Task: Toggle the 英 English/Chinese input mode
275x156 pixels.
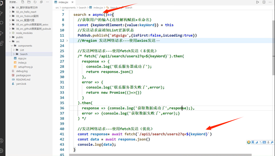Action: click(253, 142)
